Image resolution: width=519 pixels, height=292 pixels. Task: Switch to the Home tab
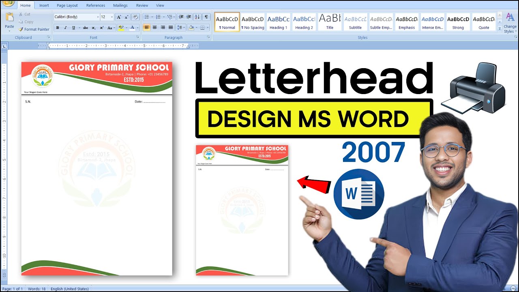[x=26, y=5]
